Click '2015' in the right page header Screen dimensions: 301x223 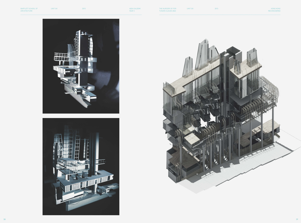point(216,9)
